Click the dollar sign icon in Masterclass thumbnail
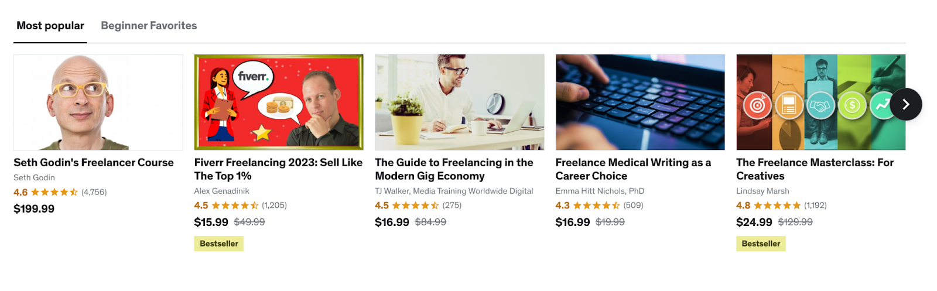This screenshot has width=937, height=291. click(852, 106)
